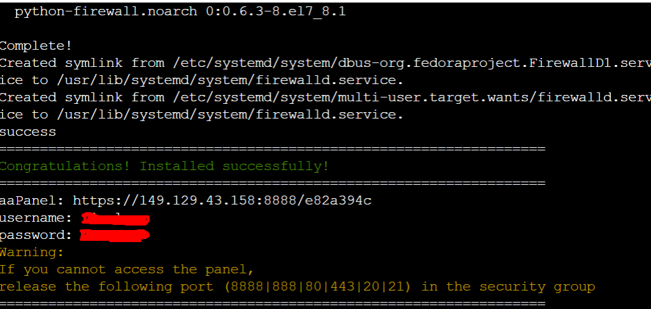The image size is (651, 309).
Task: Select the redacted password value
Action: pos(115,236)
